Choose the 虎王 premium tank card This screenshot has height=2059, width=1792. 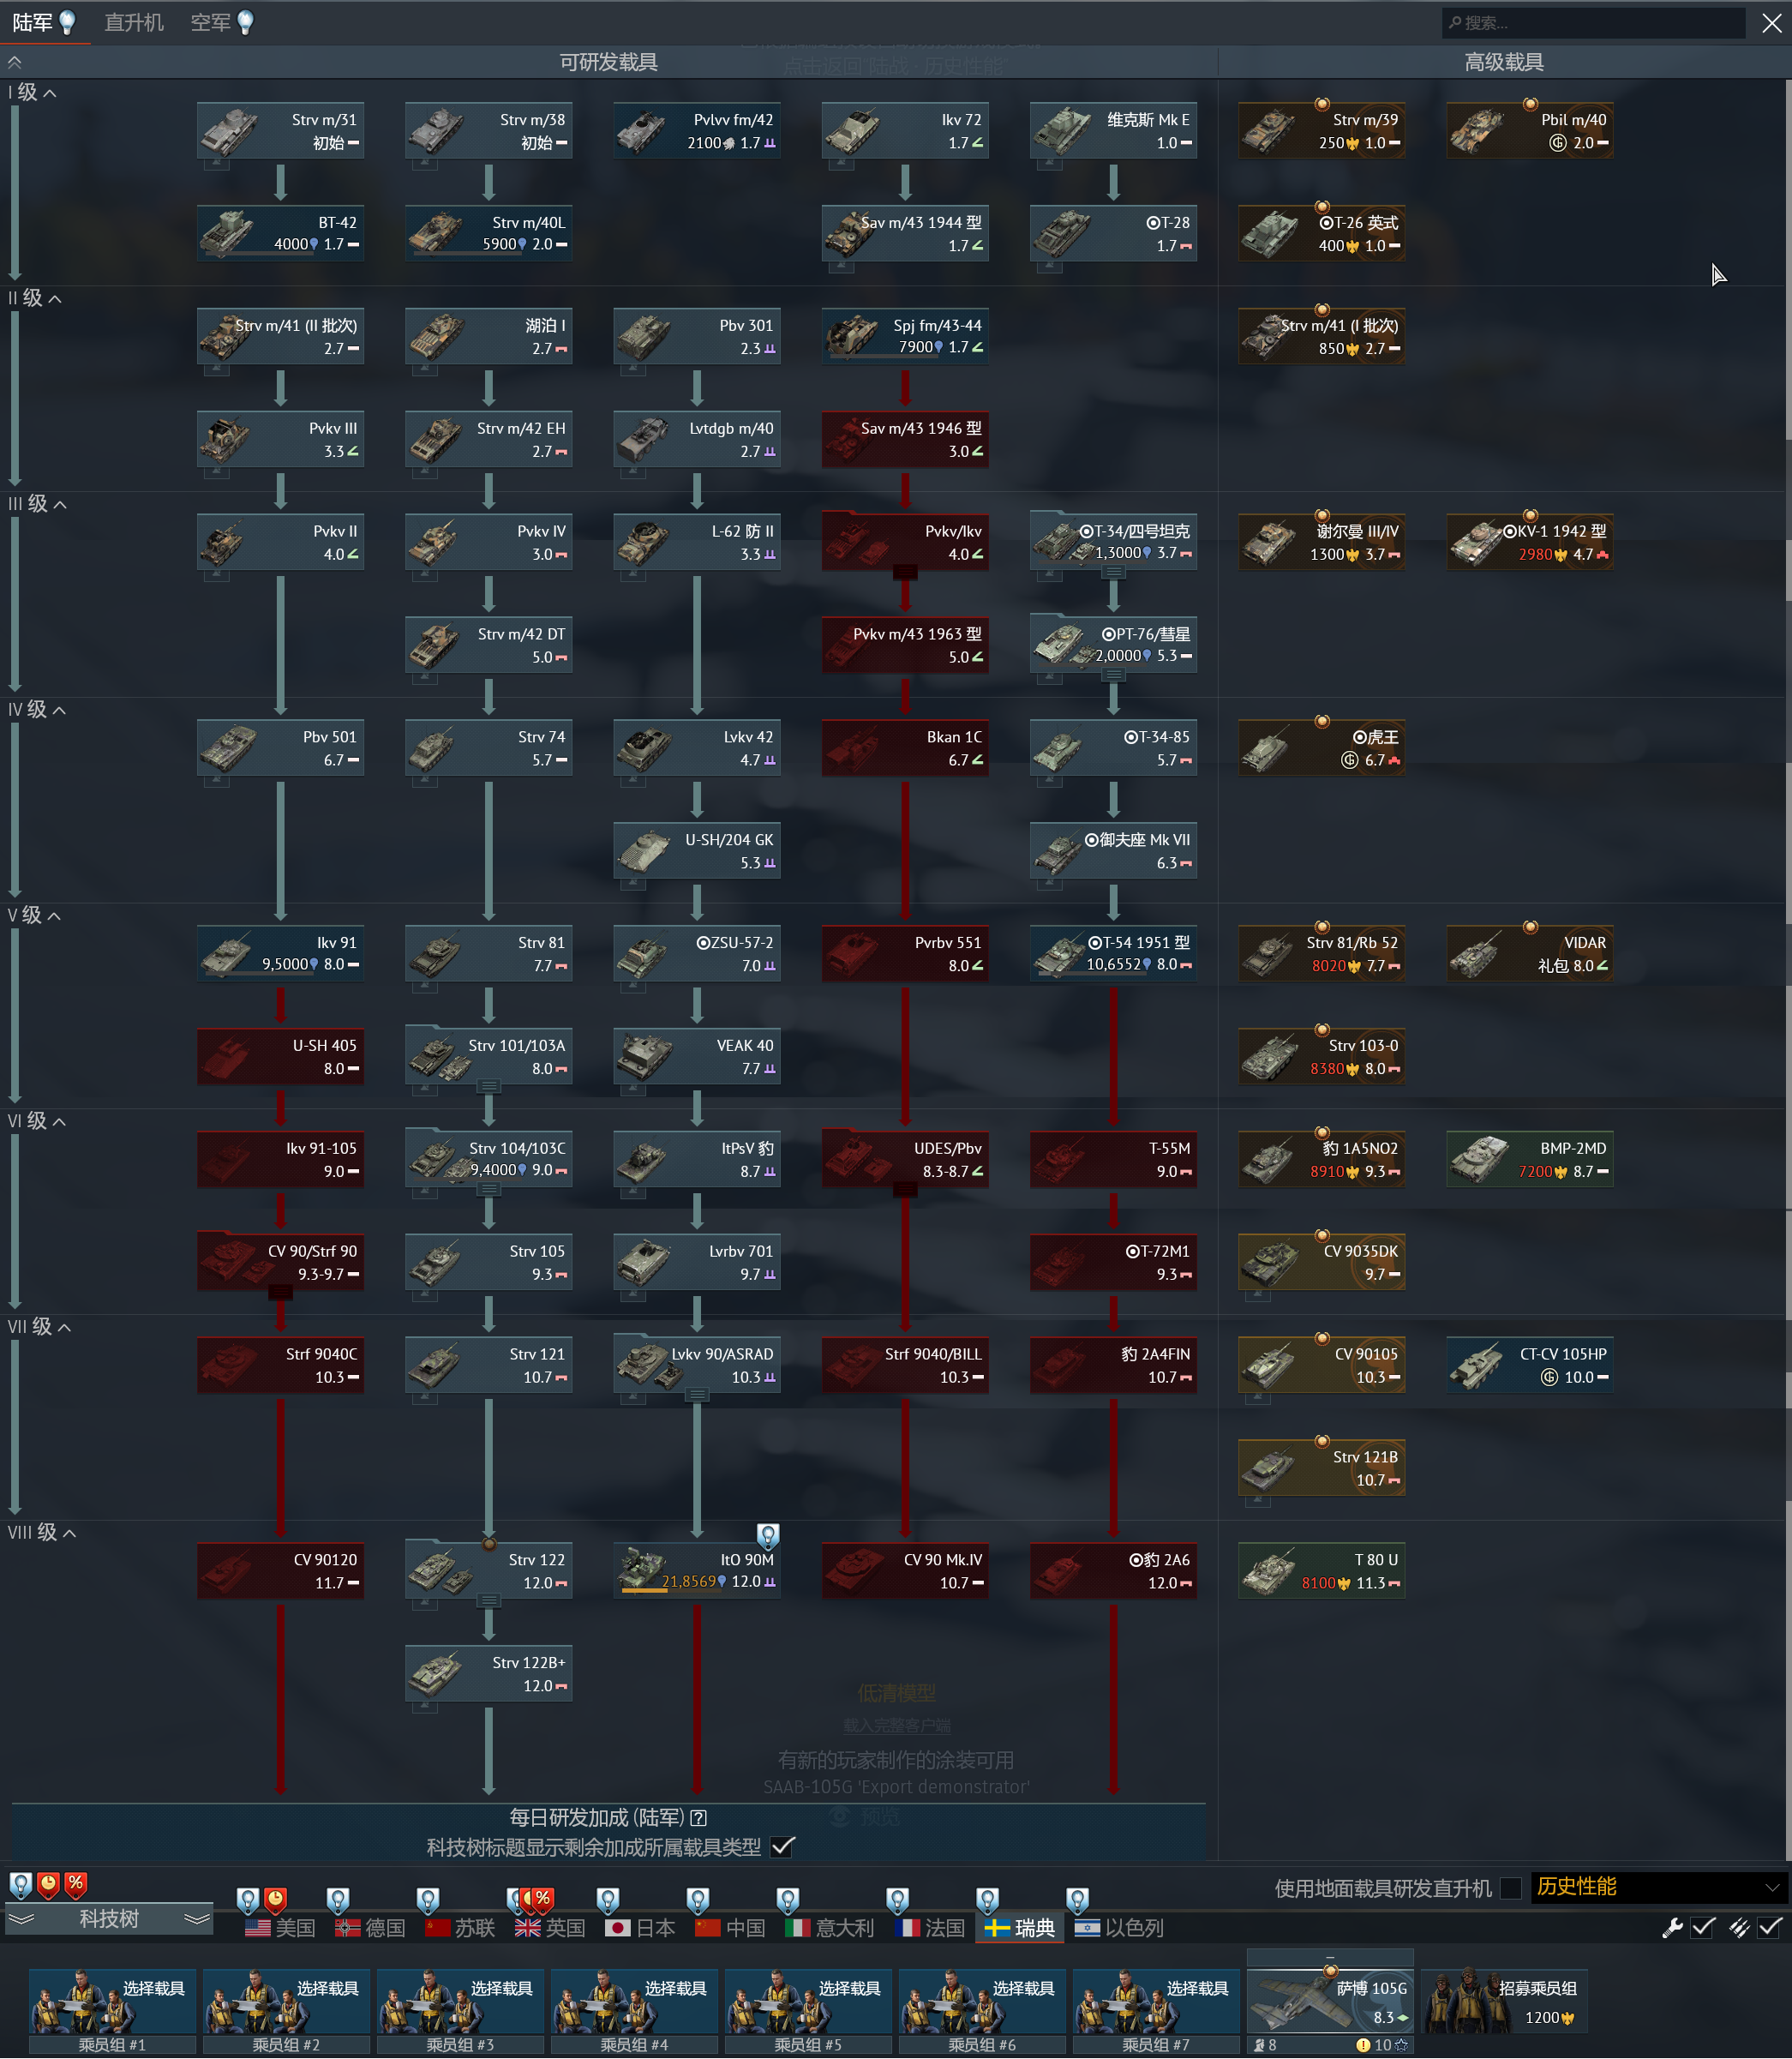coord(1322,749)
